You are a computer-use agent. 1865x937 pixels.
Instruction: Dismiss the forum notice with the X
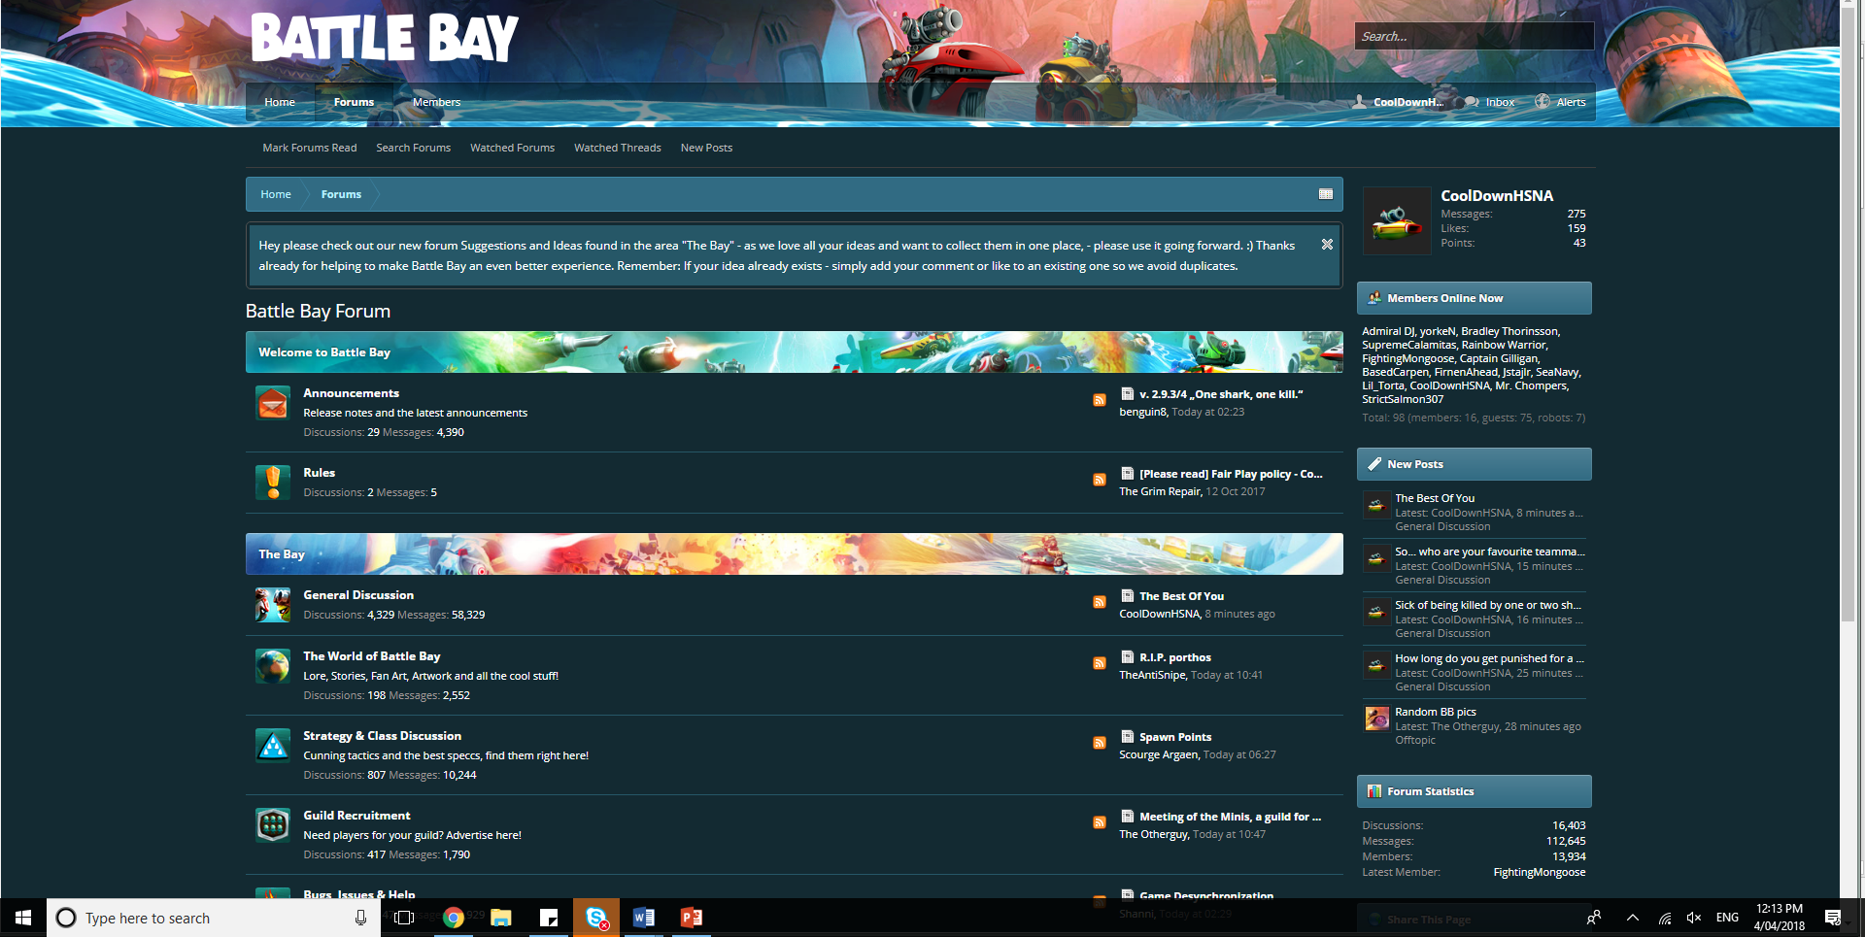(x=1327, y=245)
